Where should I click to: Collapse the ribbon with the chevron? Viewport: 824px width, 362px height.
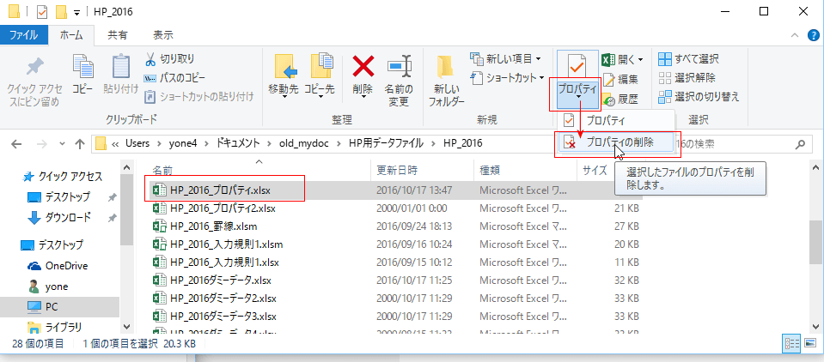tap(794, 35)
